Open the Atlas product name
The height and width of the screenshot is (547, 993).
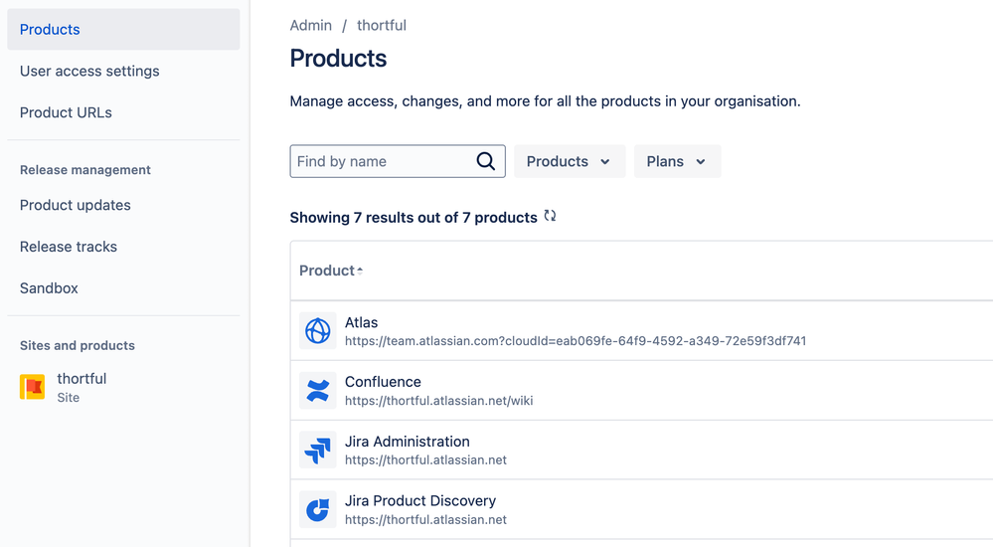pyautogui.click(x=361, y=322)
